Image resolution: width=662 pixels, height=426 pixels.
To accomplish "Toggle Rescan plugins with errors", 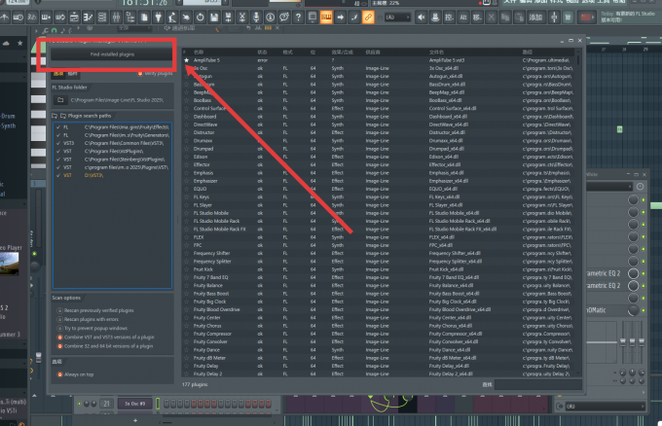I will (x=89, y=319).
